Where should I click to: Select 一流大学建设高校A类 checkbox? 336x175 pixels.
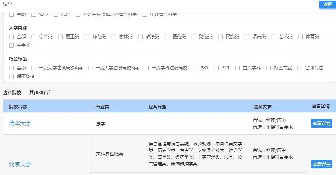[34, 68]
